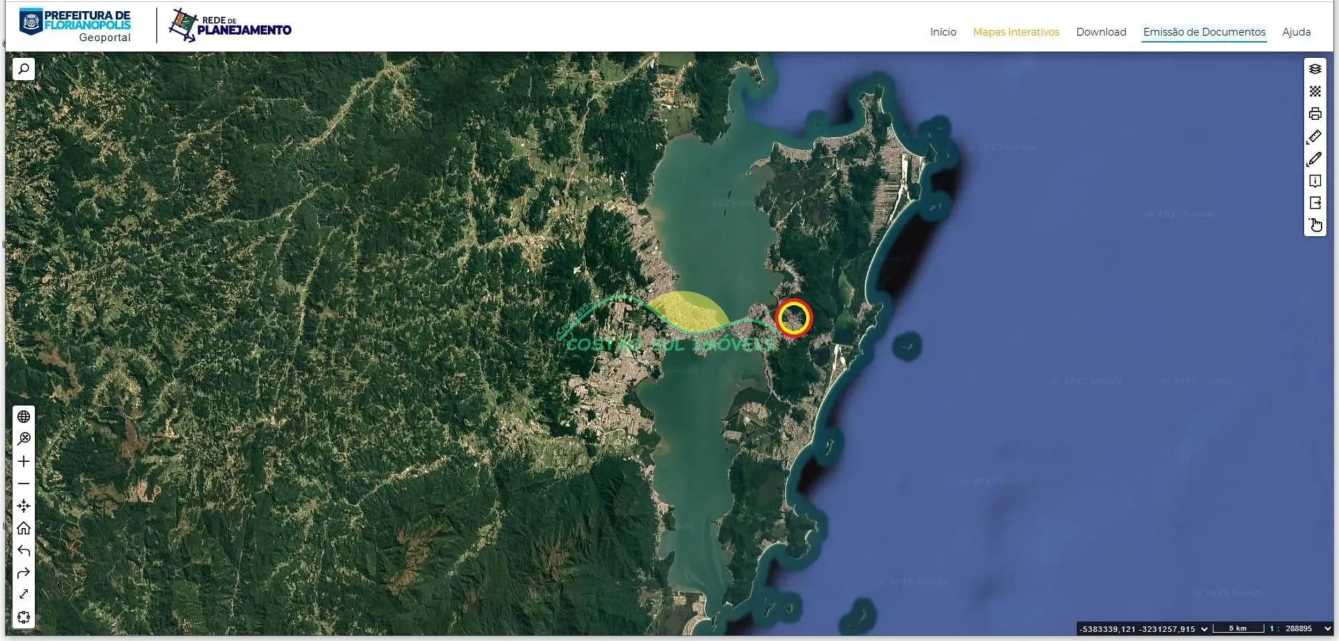Zoom out with the minus button

[24, 484]
